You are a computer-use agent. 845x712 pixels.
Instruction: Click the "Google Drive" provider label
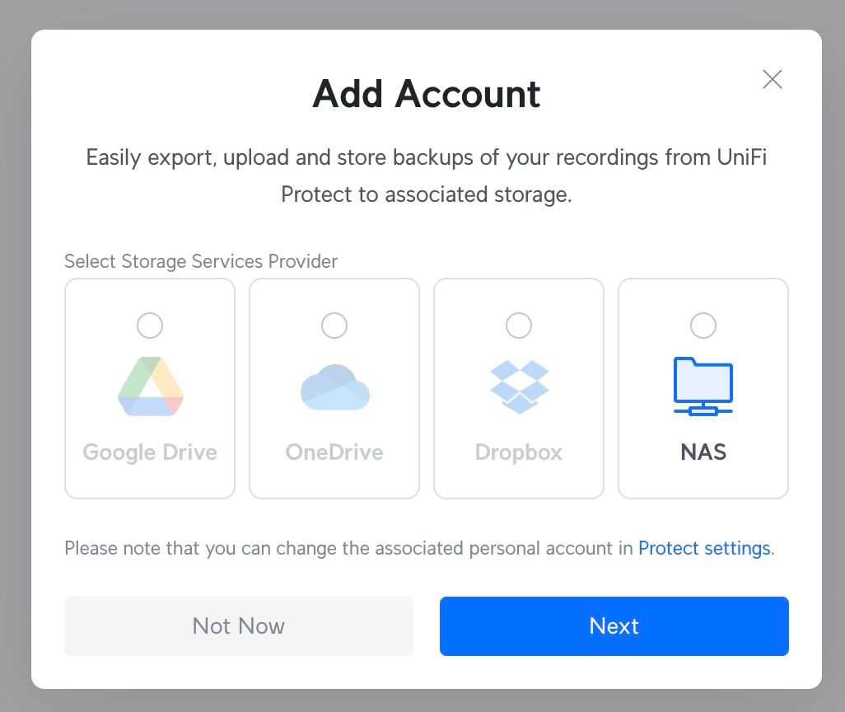(150, 452)
